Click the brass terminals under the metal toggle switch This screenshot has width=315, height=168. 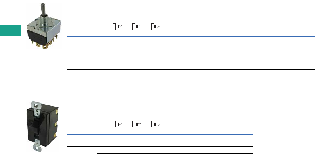44,44
